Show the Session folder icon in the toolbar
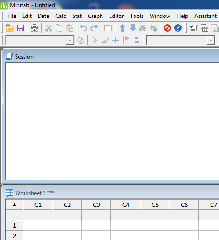Screen dimensions: 219x240 pos(194,28)
